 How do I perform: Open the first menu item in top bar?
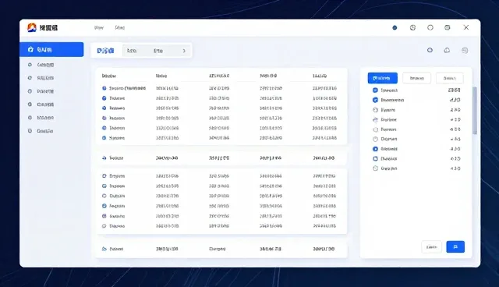coord(99,27)
